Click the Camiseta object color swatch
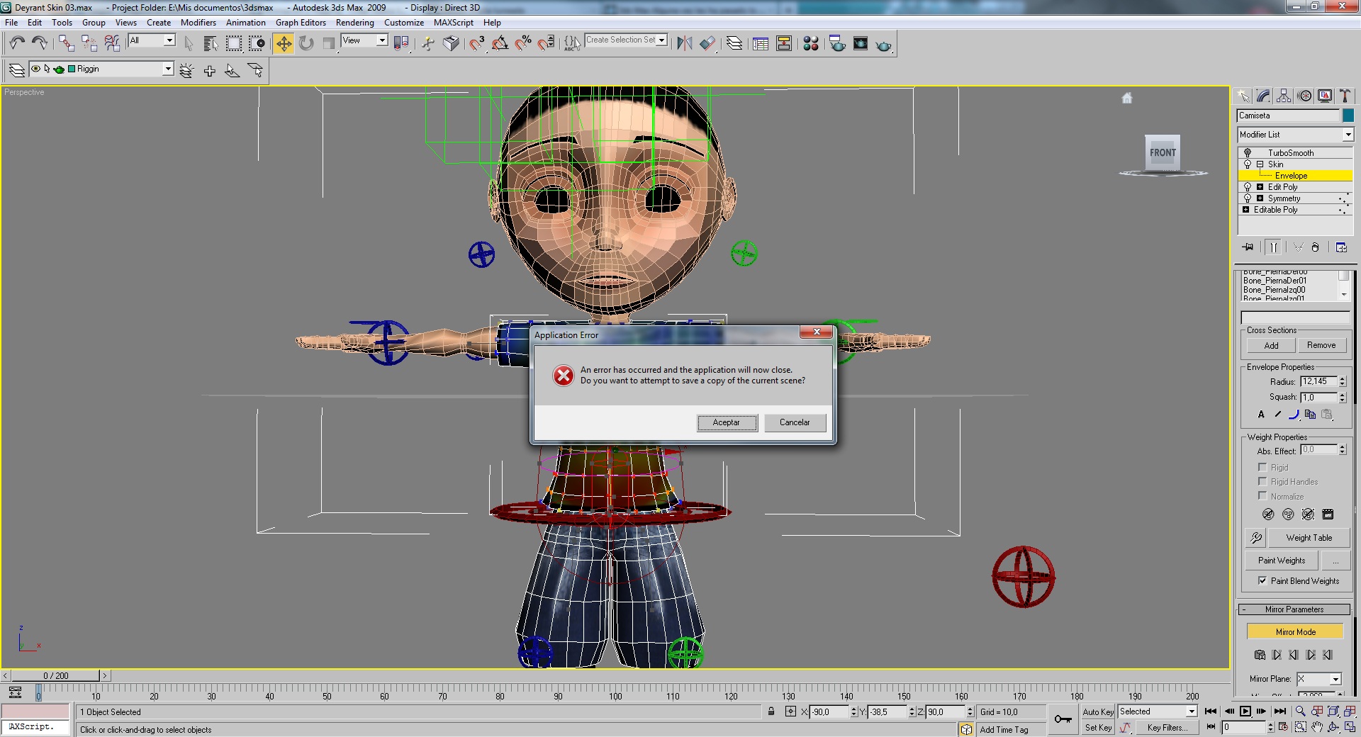 pyautogui.click(x=1348, y=116)
